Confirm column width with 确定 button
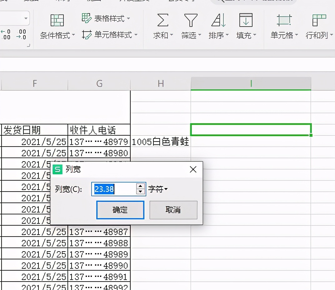This screenshot has height=290, width=335. click(x=120, y=210)
